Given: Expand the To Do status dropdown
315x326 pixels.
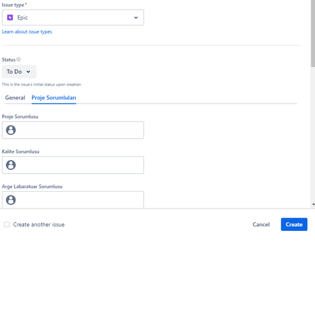Looking at the screenshot, I should point(19,72).
